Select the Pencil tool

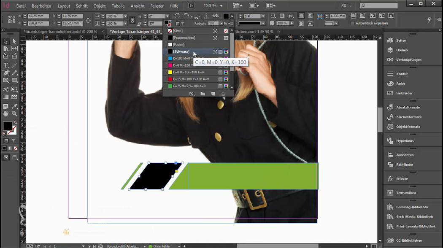pyautogui.click(x=14, y=73)
